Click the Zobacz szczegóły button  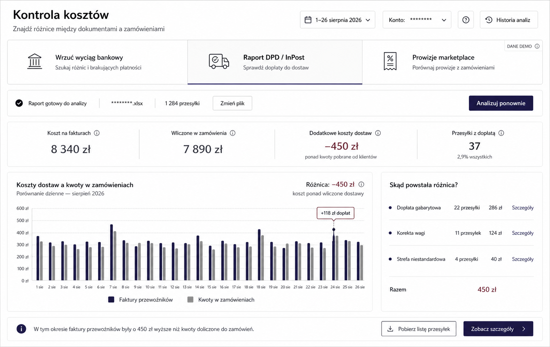498,329
